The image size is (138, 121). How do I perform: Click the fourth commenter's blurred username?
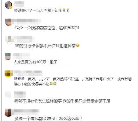(x=22, y=56)
